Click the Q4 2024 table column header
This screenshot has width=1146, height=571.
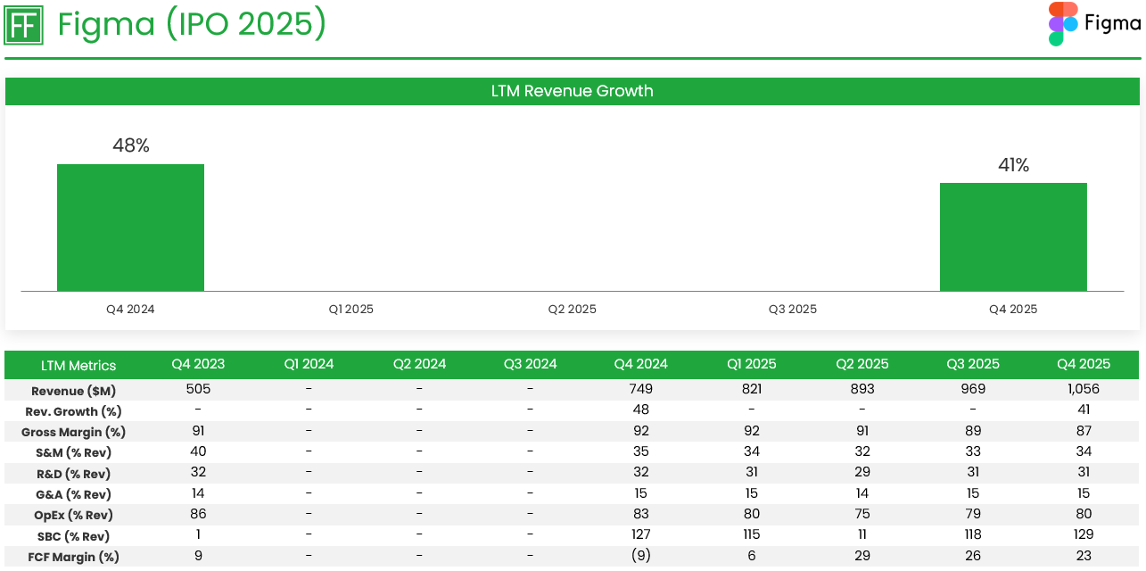(x=640, y=364)
